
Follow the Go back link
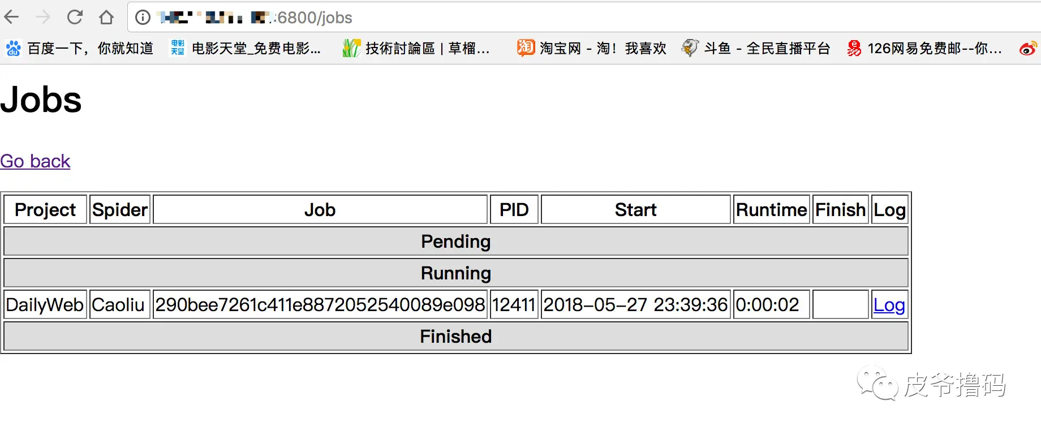point(35,161)
